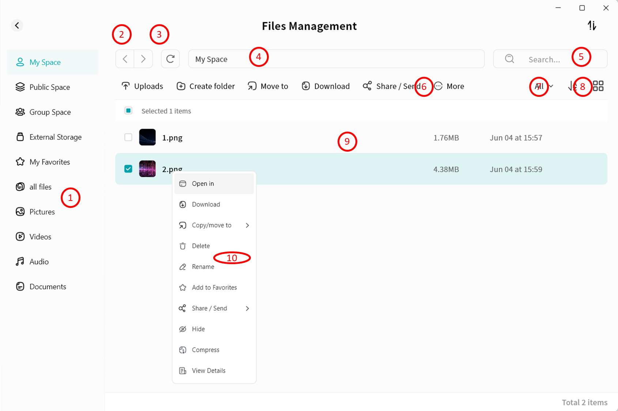Screen dimensions: 618x411
Task: Switch to grid view layout icon
Action: (598, 86)
